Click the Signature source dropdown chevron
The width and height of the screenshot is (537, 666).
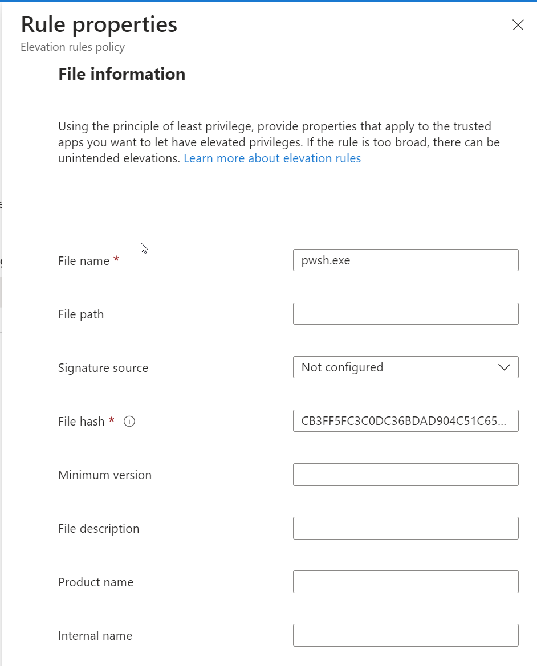coord(504,367)
